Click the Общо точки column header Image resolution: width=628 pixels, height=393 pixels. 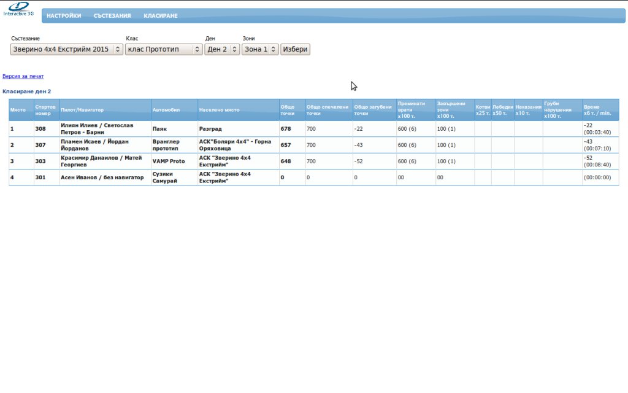click(x=288, y=110)
